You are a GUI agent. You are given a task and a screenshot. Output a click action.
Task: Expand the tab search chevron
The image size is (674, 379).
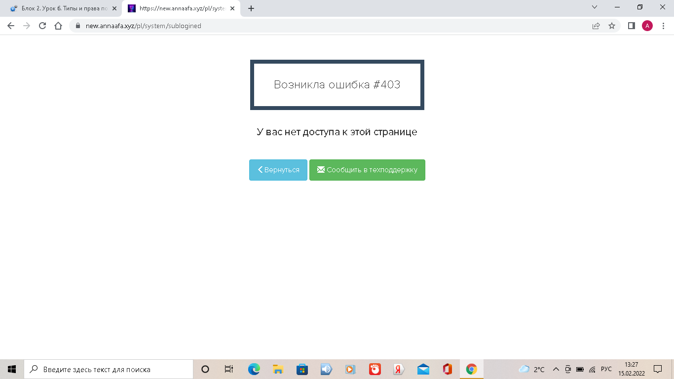pos(595,7)
